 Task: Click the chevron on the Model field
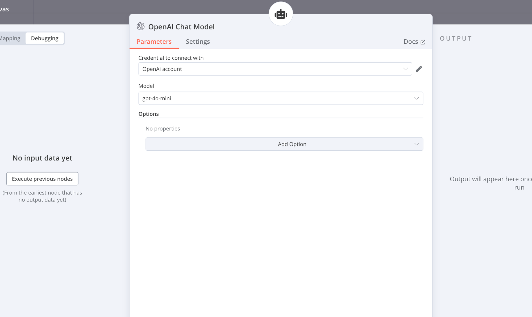click(x=417, y=98)
